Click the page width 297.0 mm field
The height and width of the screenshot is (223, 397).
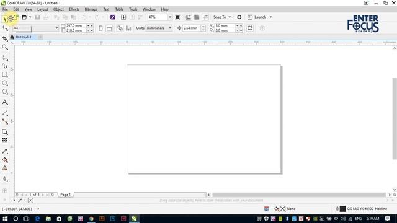tap(76, 26)
